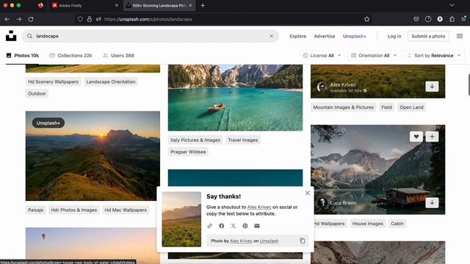Go back with the browser back arrow
Viewport: 470px width, 264px height.
click(x=7, y=19)
